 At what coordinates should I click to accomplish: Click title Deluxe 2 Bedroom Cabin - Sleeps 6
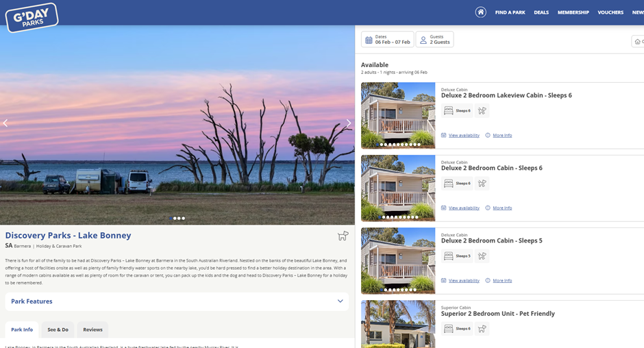coord(492,168)
